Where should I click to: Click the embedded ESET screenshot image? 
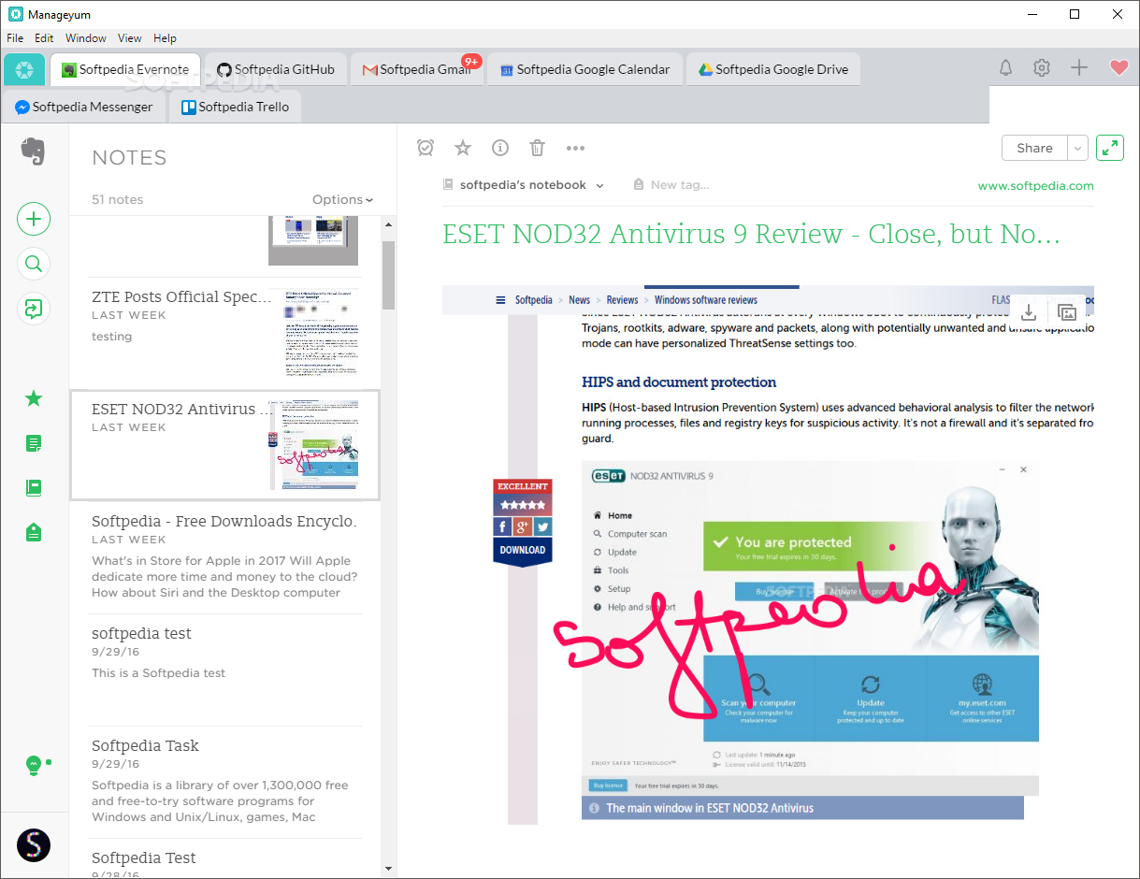point(810,627)
